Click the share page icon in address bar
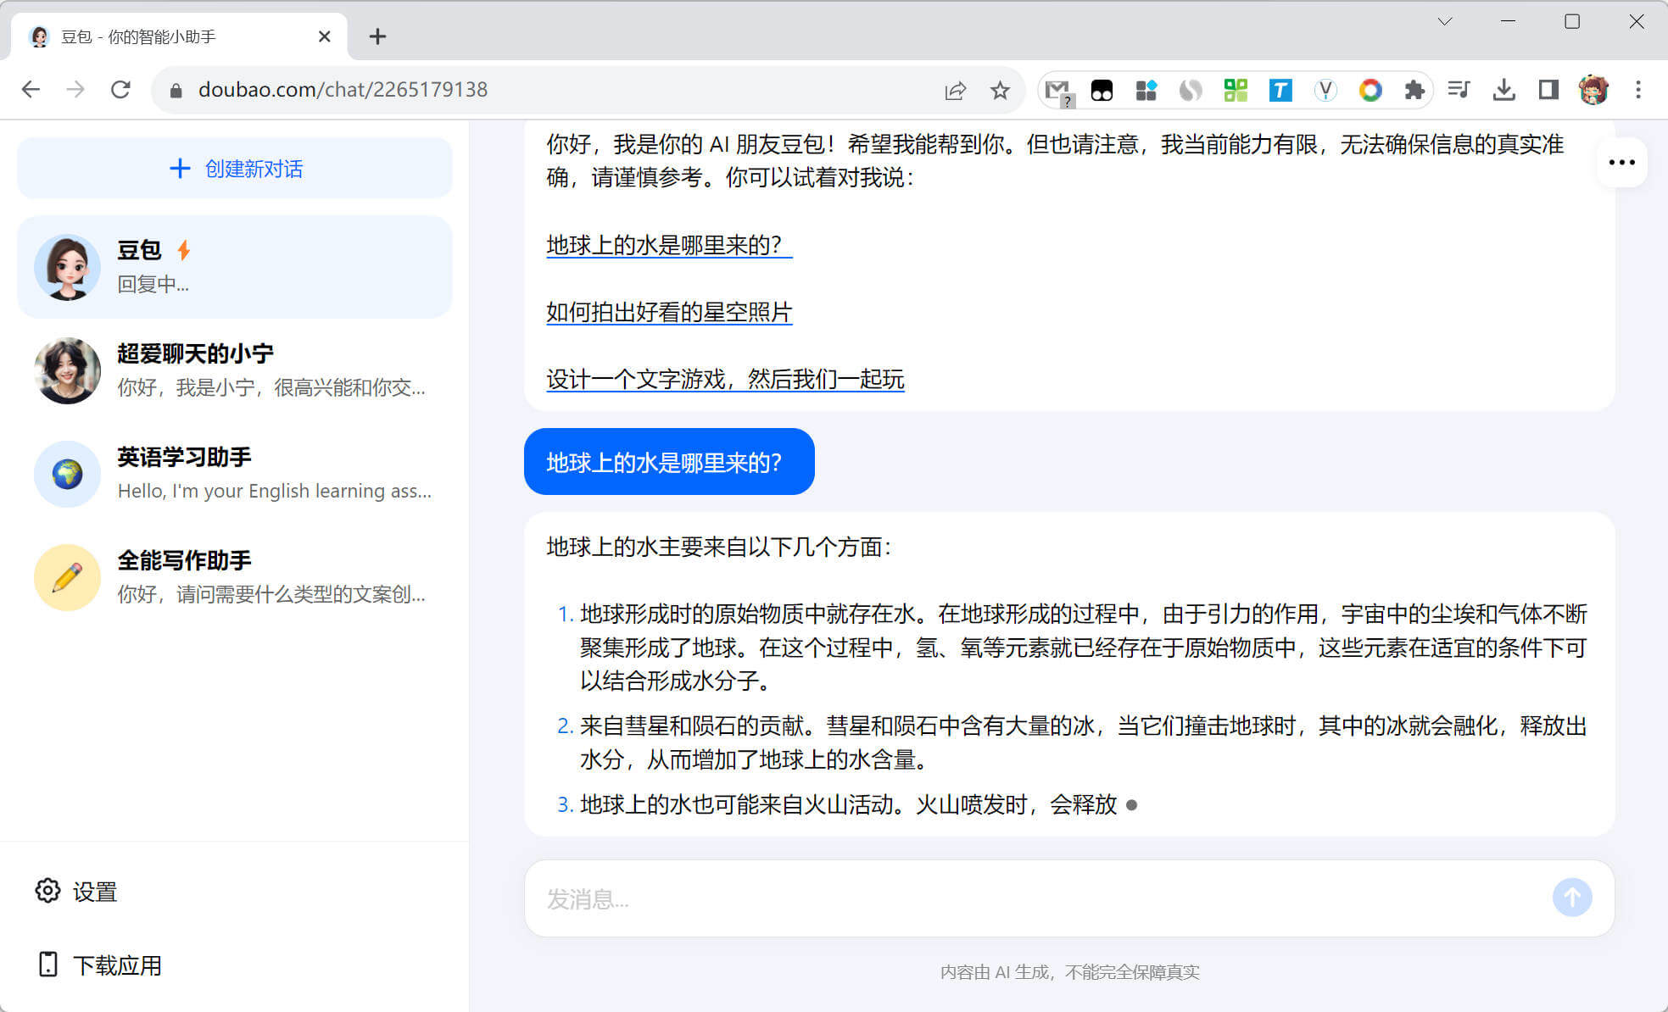Viewport: 1668px width, 1012px height. point(955,90)
